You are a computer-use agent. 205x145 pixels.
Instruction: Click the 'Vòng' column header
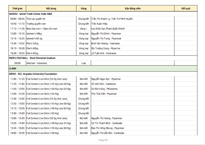tap(83, 9)
